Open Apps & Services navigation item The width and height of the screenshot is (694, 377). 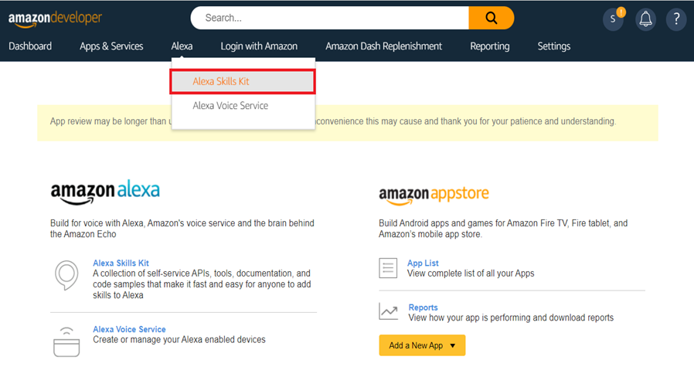(x=111, y=46)
